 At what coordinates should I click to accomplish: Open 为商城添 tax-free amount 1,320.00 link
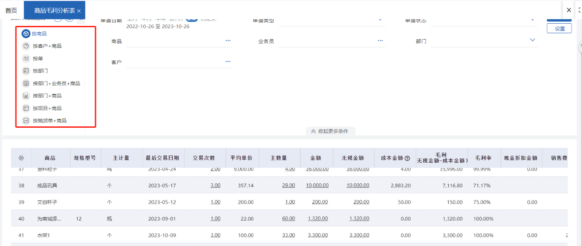point(359,219)
